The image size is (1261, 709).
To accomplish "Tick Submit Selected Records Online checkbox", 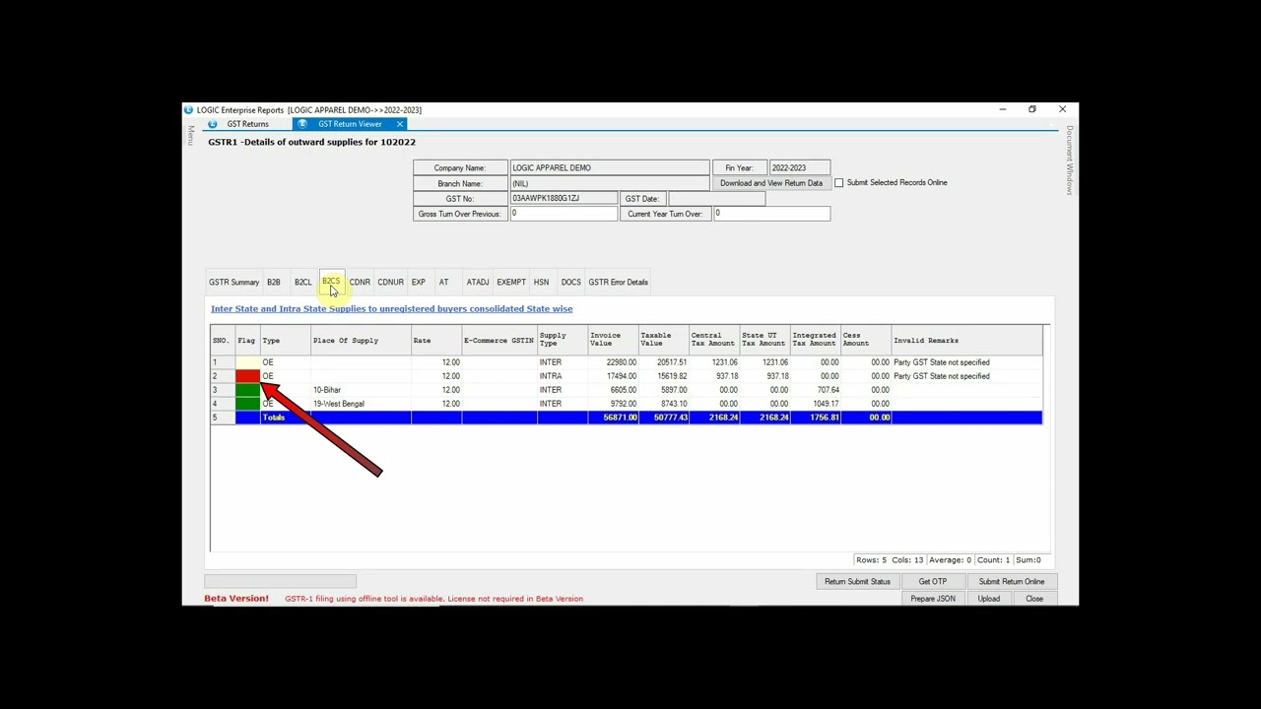I will pyautogui.click(x=839, y=183).
